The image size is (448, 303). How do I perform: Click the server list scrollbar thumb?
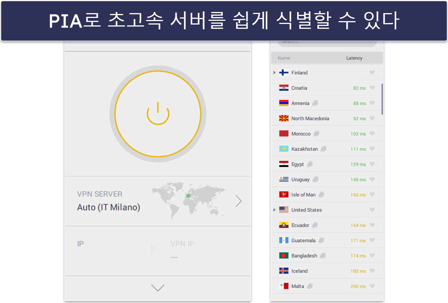(x=382, y=99)
